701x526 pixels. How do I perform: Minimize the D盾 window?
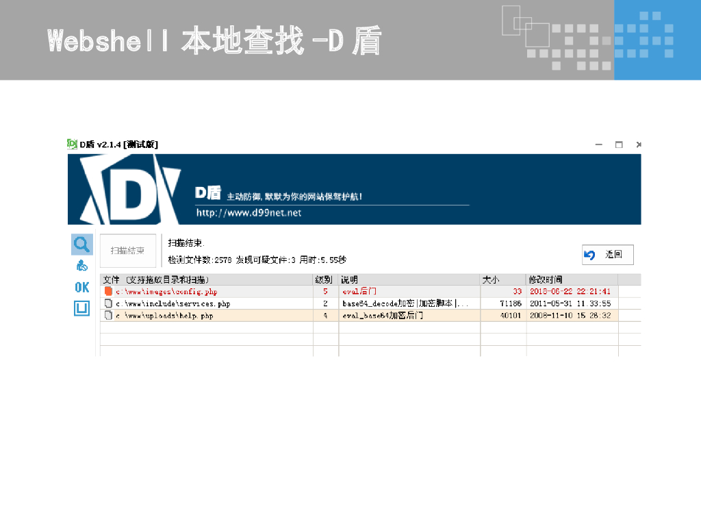598,145
